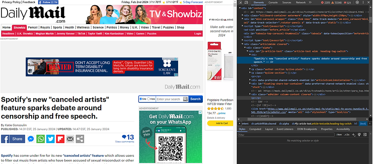Expand the billboard-container div node
The image size is (373, 164).
(242, 15)
